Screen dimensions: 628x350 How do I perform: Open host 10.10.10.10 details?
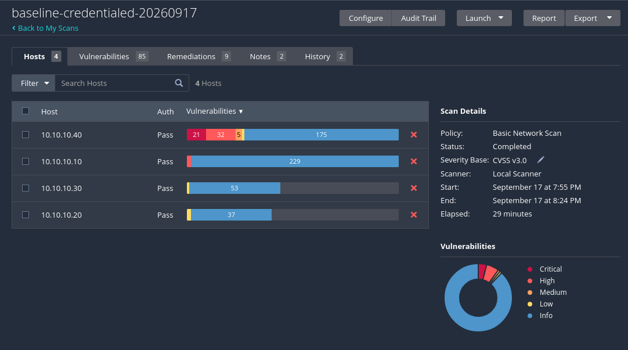click(x=62, y=162)
